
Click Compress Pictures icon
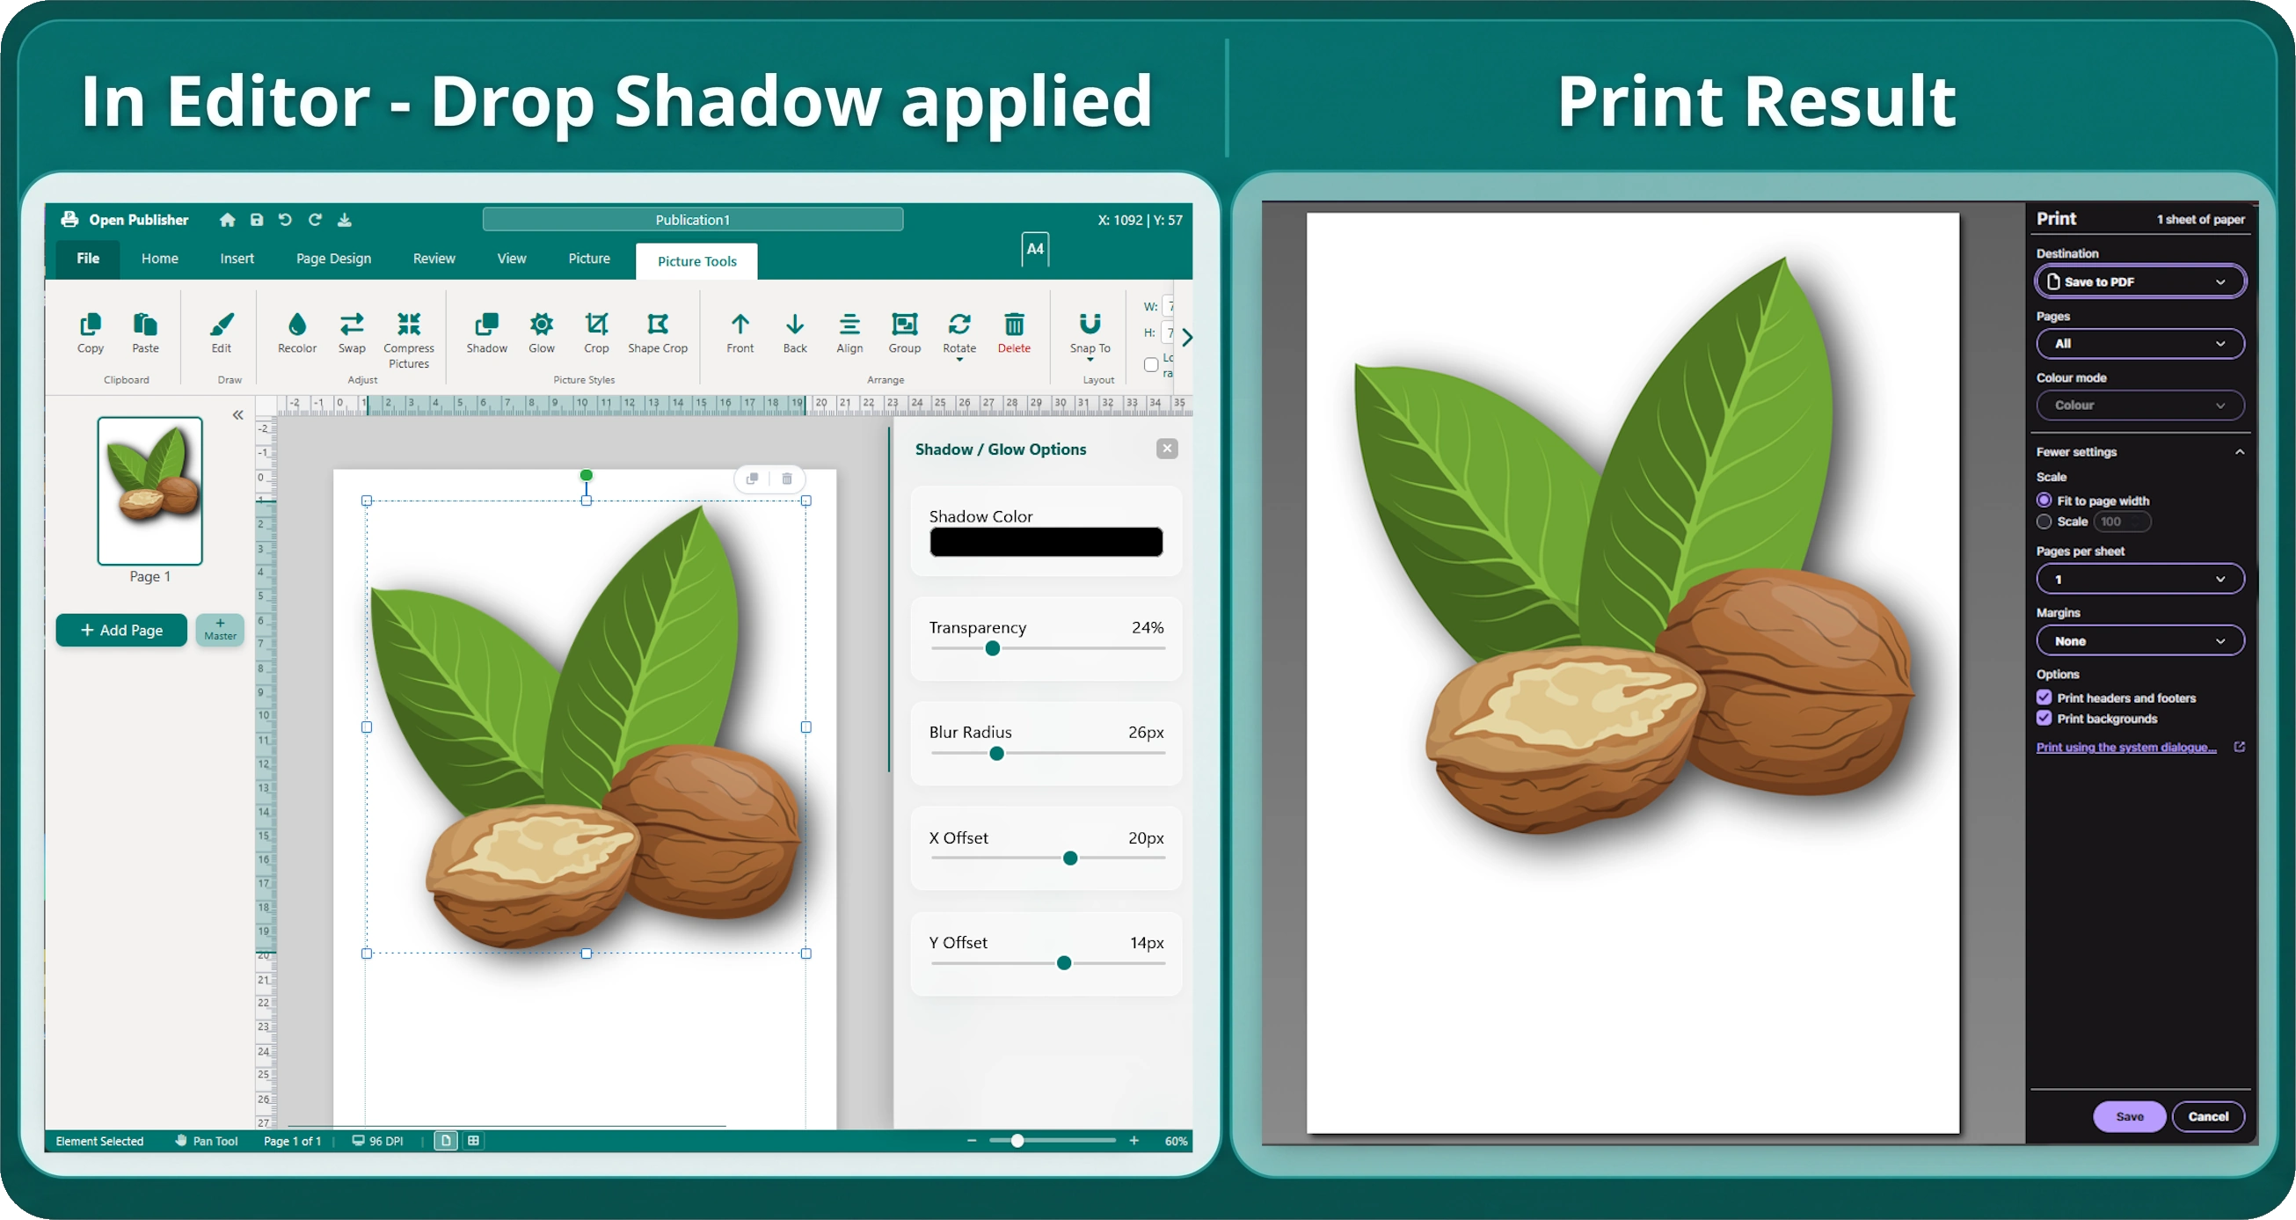(408, 324)
